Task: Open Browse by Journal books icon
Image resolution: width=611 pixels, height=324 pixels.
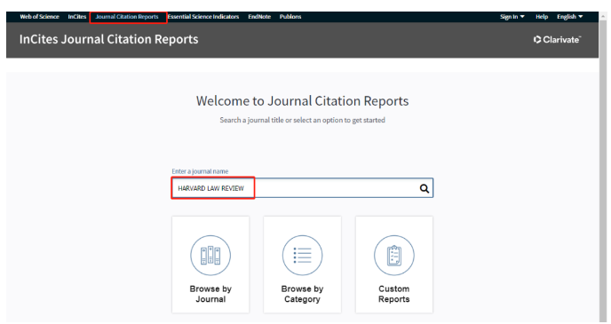Action: pos(210,256)
